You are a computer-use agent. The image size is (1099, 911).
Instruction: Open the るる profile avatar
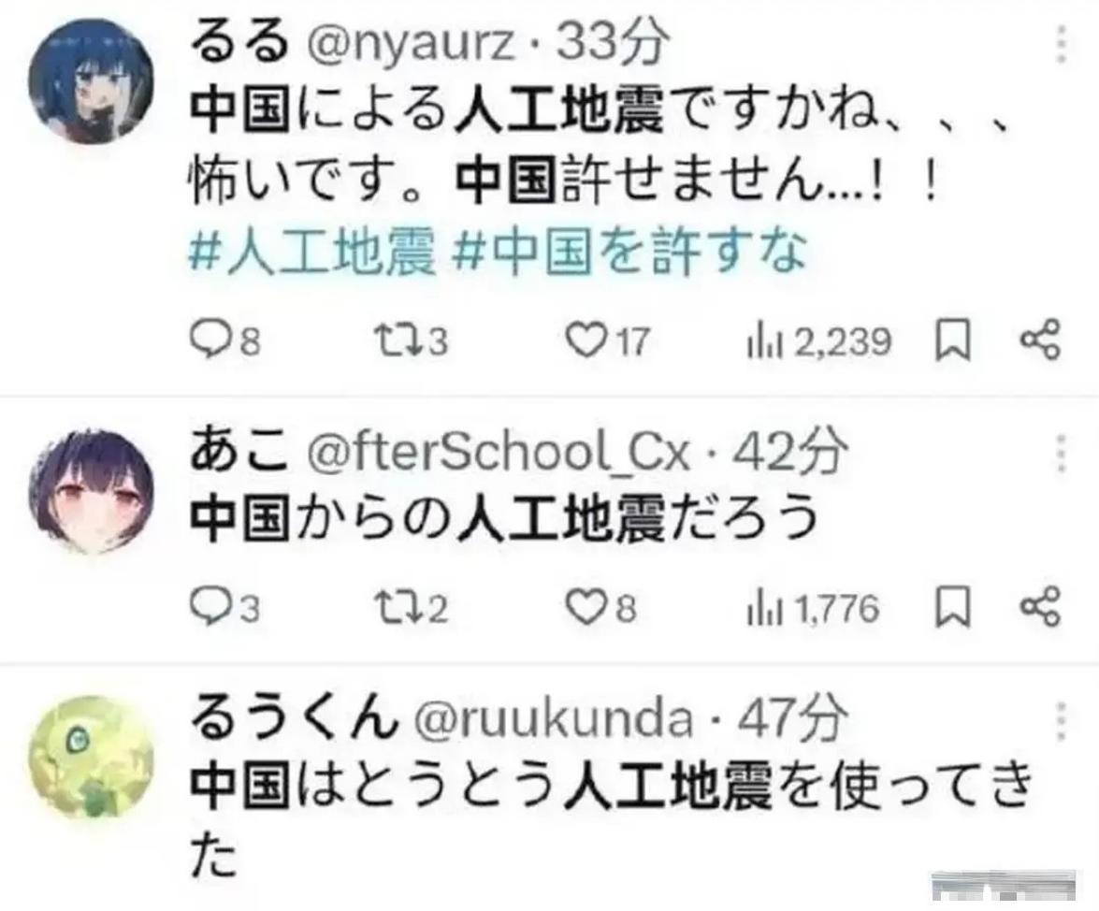point(92,81)
